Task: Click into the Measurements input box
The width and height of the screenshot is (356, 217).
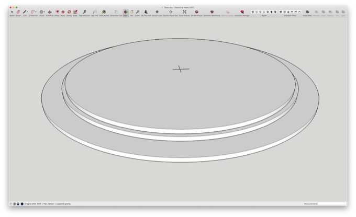Action: point(332,204)
